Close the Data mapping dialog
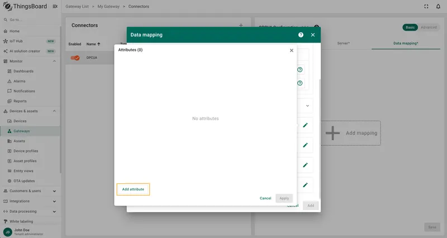This screenshot has width=447, height=238. (x=313, y=35)
